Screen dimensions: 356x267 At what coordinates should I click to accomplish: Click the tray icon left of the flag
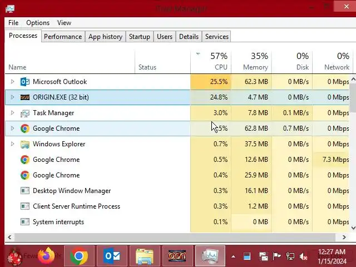[263, 256]
